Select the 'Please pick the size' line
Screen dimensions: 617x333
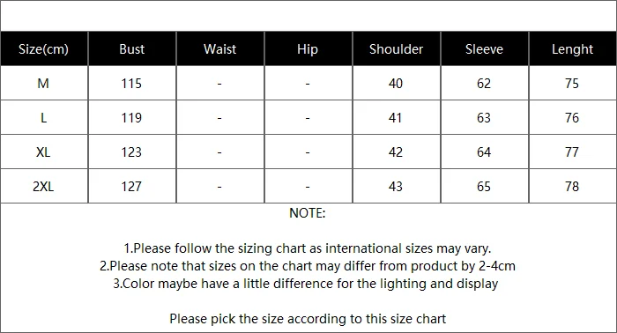pos(308,319)
